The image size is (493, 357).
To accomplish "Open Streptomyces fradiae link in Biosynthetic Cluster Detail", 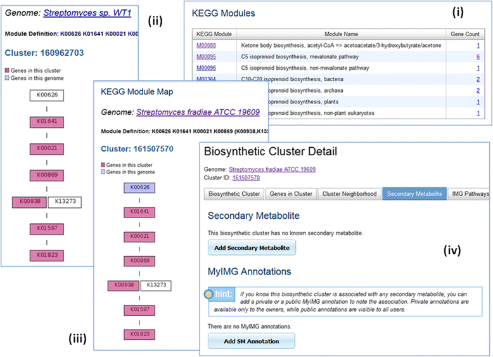I will pos(272,169).
